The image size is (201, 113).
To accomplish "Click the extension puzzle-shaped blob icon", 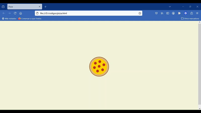I will (179, 13).
